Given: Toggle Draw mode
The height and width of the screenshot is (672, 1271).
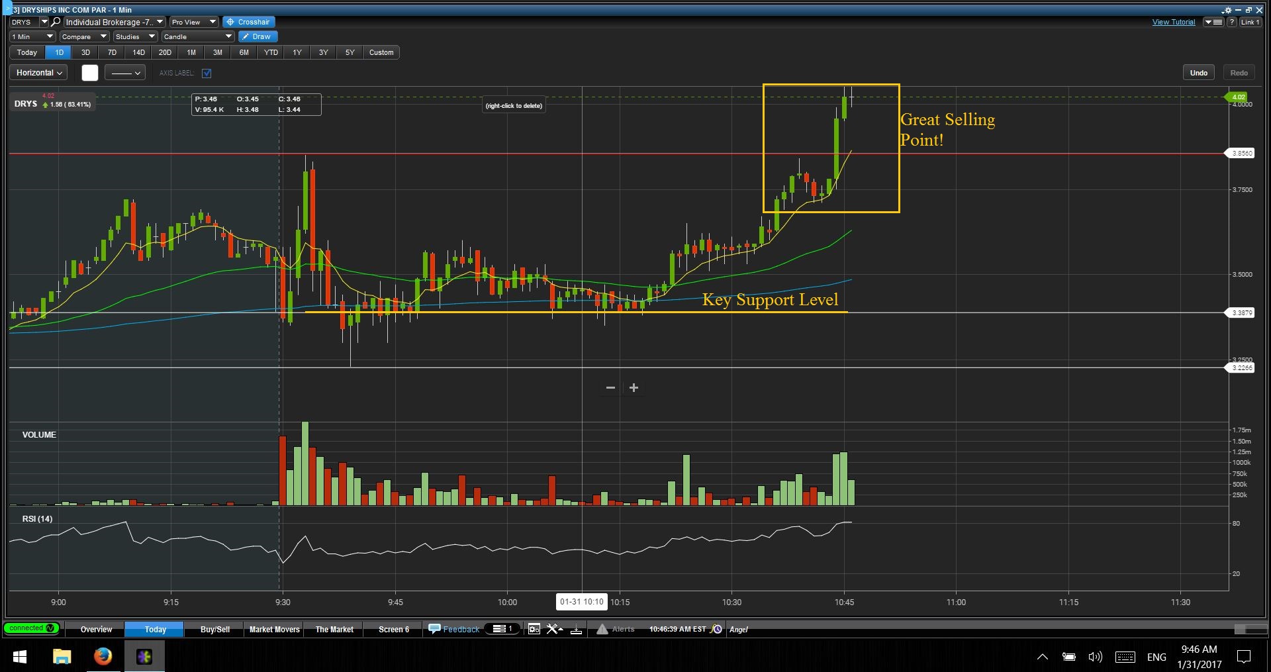Looking at the screenshot, I should pyautogui.click(x=257, y=36).
